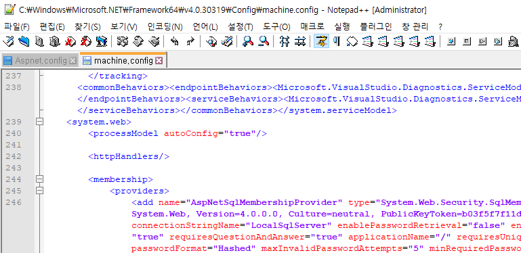
Task: Create a new file via toolbar
Action: 8,41
